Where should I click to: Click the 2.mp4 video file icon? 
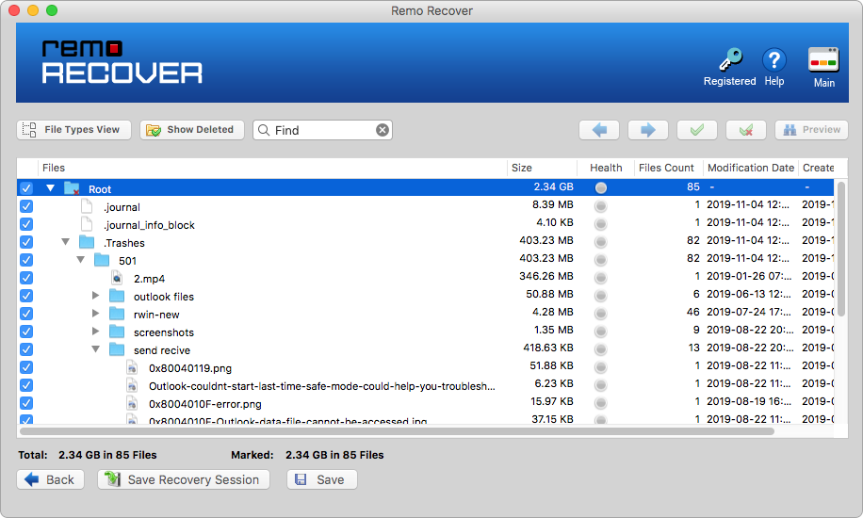[x=117, y=278]
